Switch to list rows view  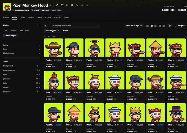[x=159, y=26]
